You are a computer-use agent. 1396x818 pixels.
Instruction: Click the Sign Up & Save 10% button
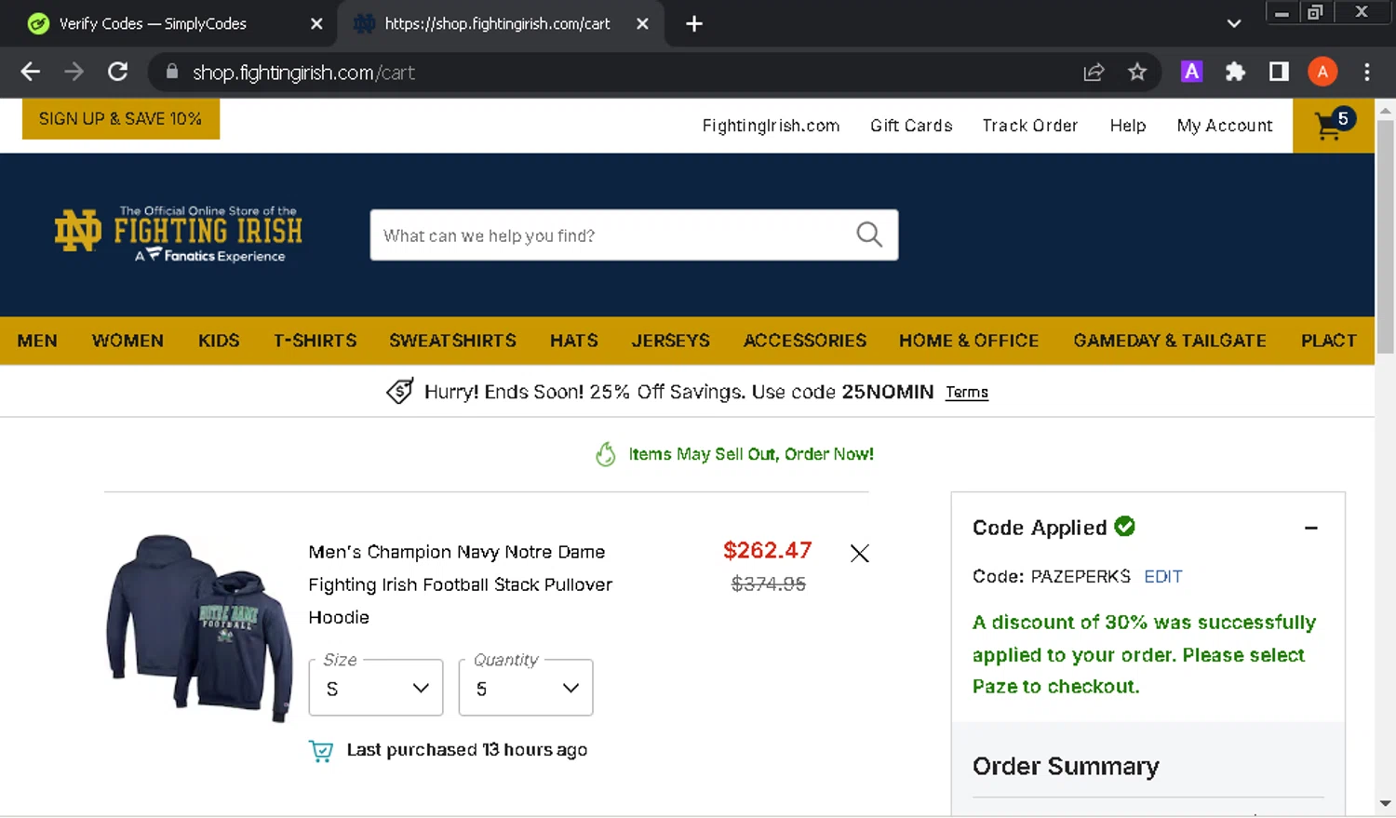click(121, 119)
